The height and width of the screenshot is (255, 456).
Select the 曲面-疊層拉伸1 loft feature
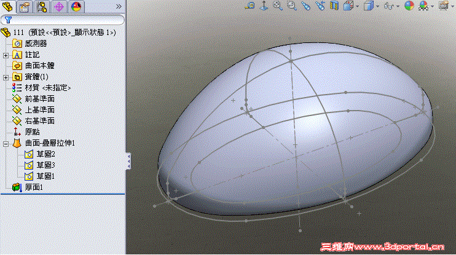click(x=44, y=143)
